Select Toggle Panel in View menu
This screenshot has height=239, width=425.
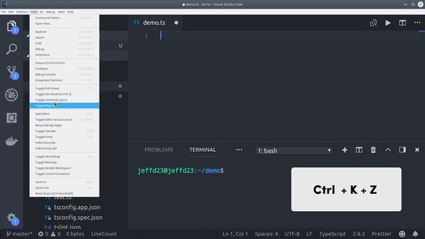64,137
